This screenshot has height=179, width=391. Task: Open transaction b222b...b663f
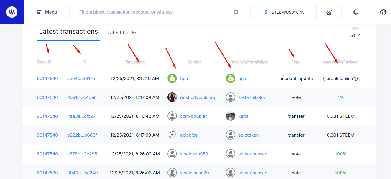pyautogui.click(x=82, y=135)
